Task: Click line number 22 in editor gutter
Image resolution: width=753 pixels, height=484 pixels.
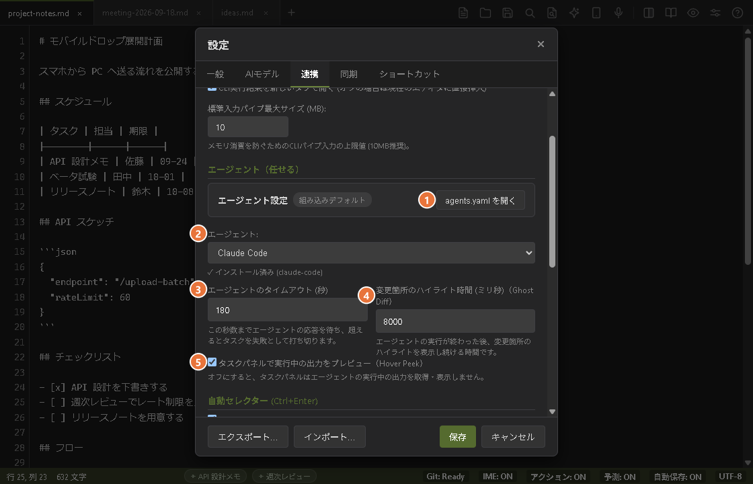Action: tap(19, 357)
